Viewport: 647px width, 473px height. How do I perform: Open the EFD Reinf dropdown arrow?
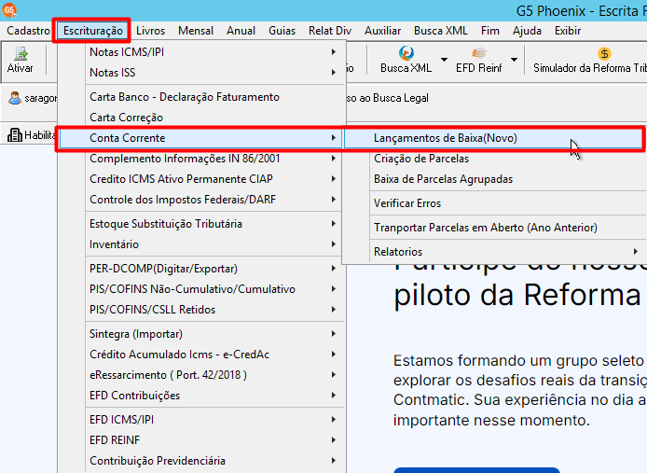coord(514,60)
